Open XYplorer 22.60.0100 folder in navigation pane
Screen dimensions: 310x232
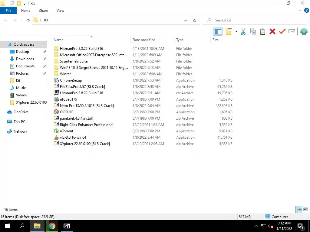point(31,102)
